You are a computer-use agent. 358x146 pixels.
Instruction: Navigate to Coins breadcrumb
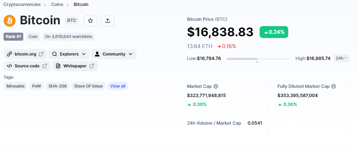click(57, 4)
